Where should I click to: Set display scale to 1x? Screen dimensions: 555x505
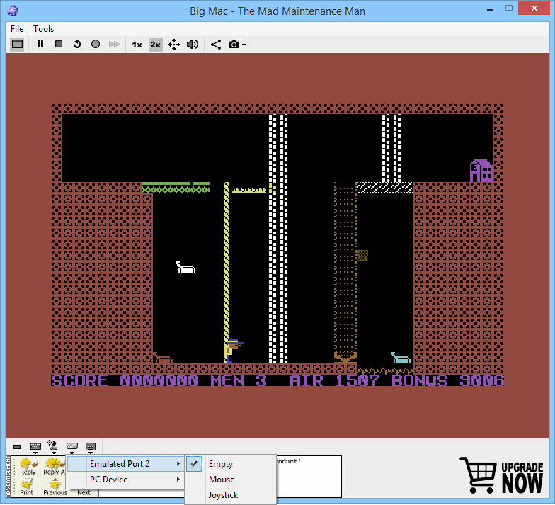click(x=137, y=45)
